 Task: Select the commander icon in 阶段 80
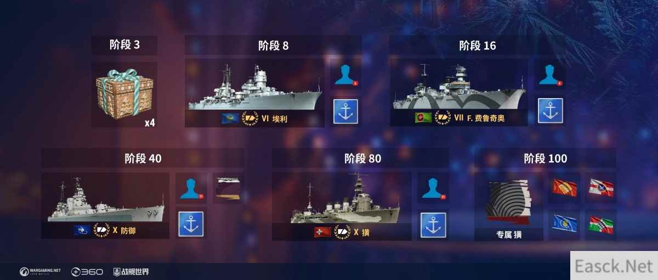433,188
